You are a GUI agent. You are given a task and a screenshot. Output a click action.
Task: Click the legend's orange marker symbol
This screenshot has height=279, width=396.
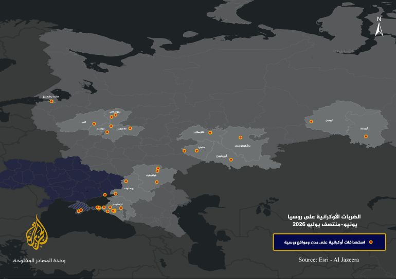371,242
